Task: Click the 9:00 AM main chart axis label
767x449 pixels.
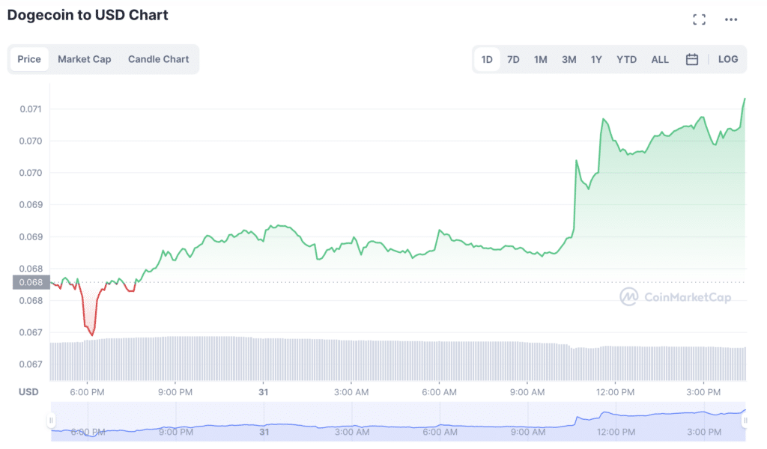Action: point(527,392)
